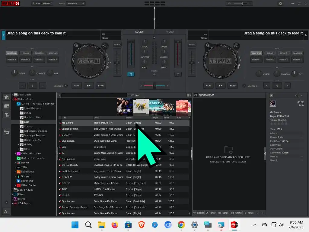Image resolution: width=309 pixels, height=232 pixels.
Task: Open File Explorer from the taskbar
Action: (101, 225)
